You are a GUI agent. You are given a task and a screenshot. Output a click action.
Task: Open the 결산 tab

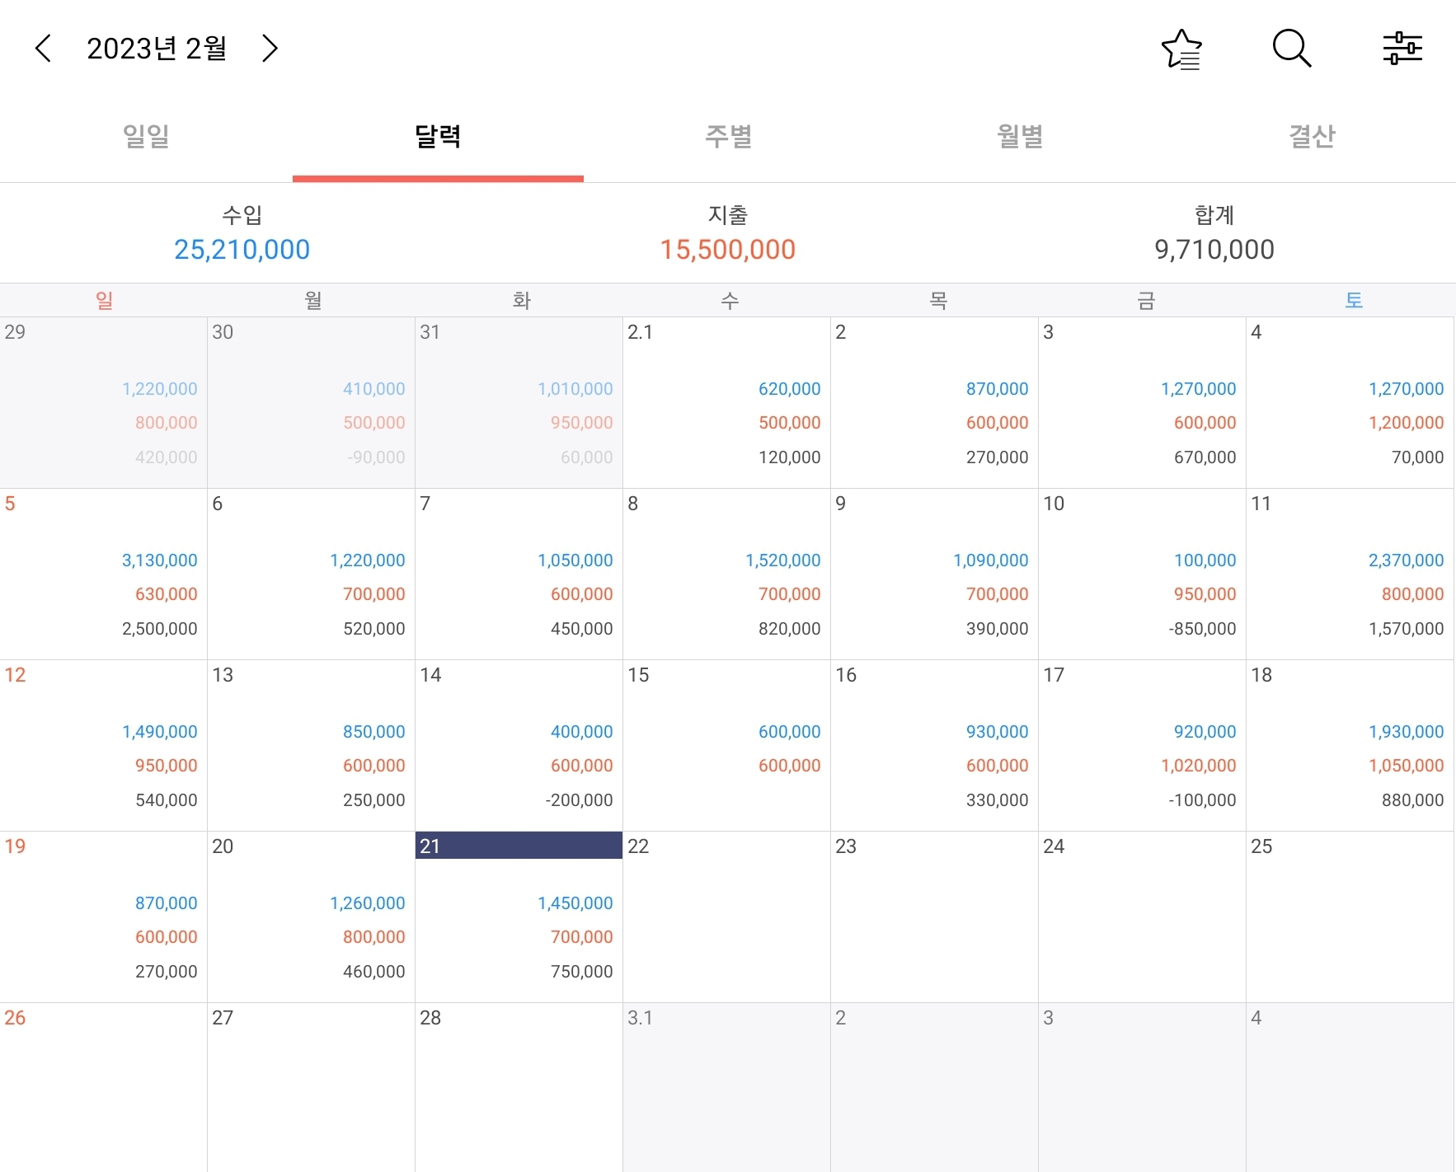(1312, 136)
